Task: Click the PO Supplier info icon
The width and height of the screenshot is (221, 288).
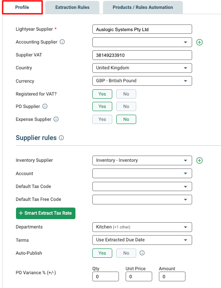Action: 45,106
